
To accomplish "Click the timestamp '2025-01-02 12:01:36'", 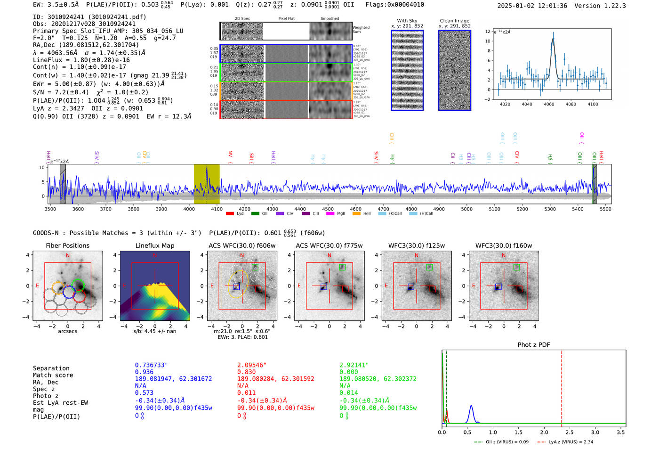I will [532, 6].
